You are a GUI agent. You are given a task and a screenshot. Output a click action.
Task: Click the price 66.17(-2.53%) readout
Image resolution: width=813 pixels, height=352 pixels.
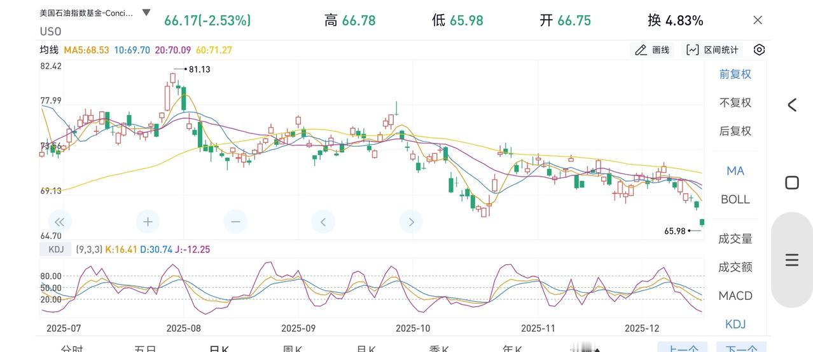pos(207,20)
